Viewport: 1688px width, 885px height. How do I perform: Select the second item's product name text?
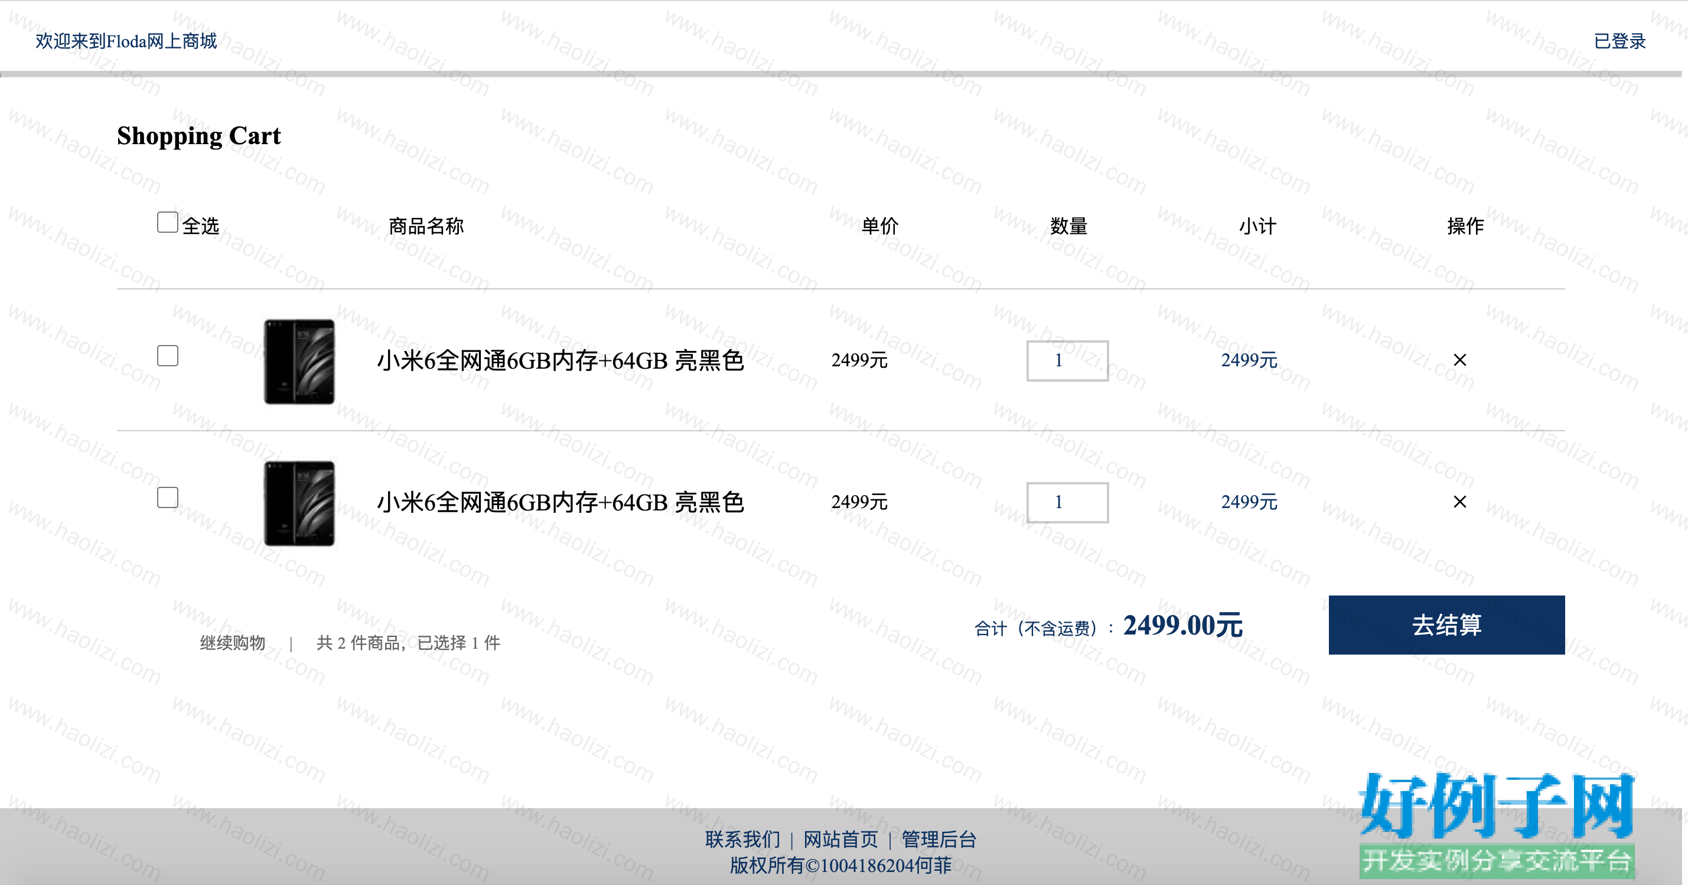[x=561, y=503]
